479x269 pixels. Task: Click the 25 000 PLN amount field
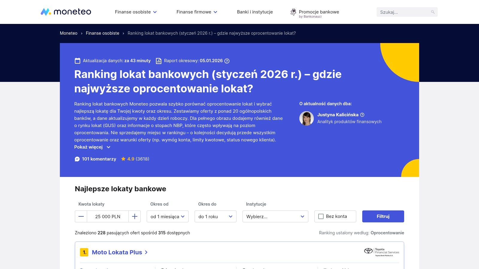click(108, 216)
